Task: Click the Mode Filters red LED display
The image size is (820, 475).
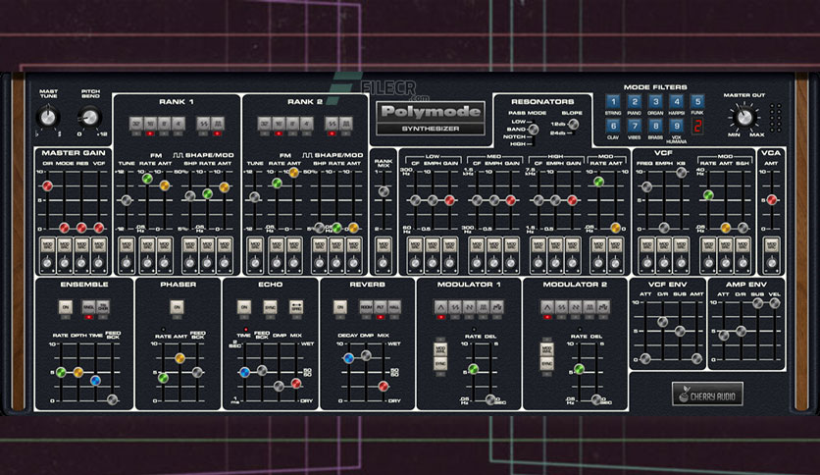Action: (x=697, y=126)
